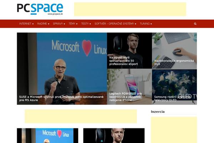The width and height of the screenshot is (214, 143).
Task: Open the search magnifier icon
Action: (x=195, y=24)
